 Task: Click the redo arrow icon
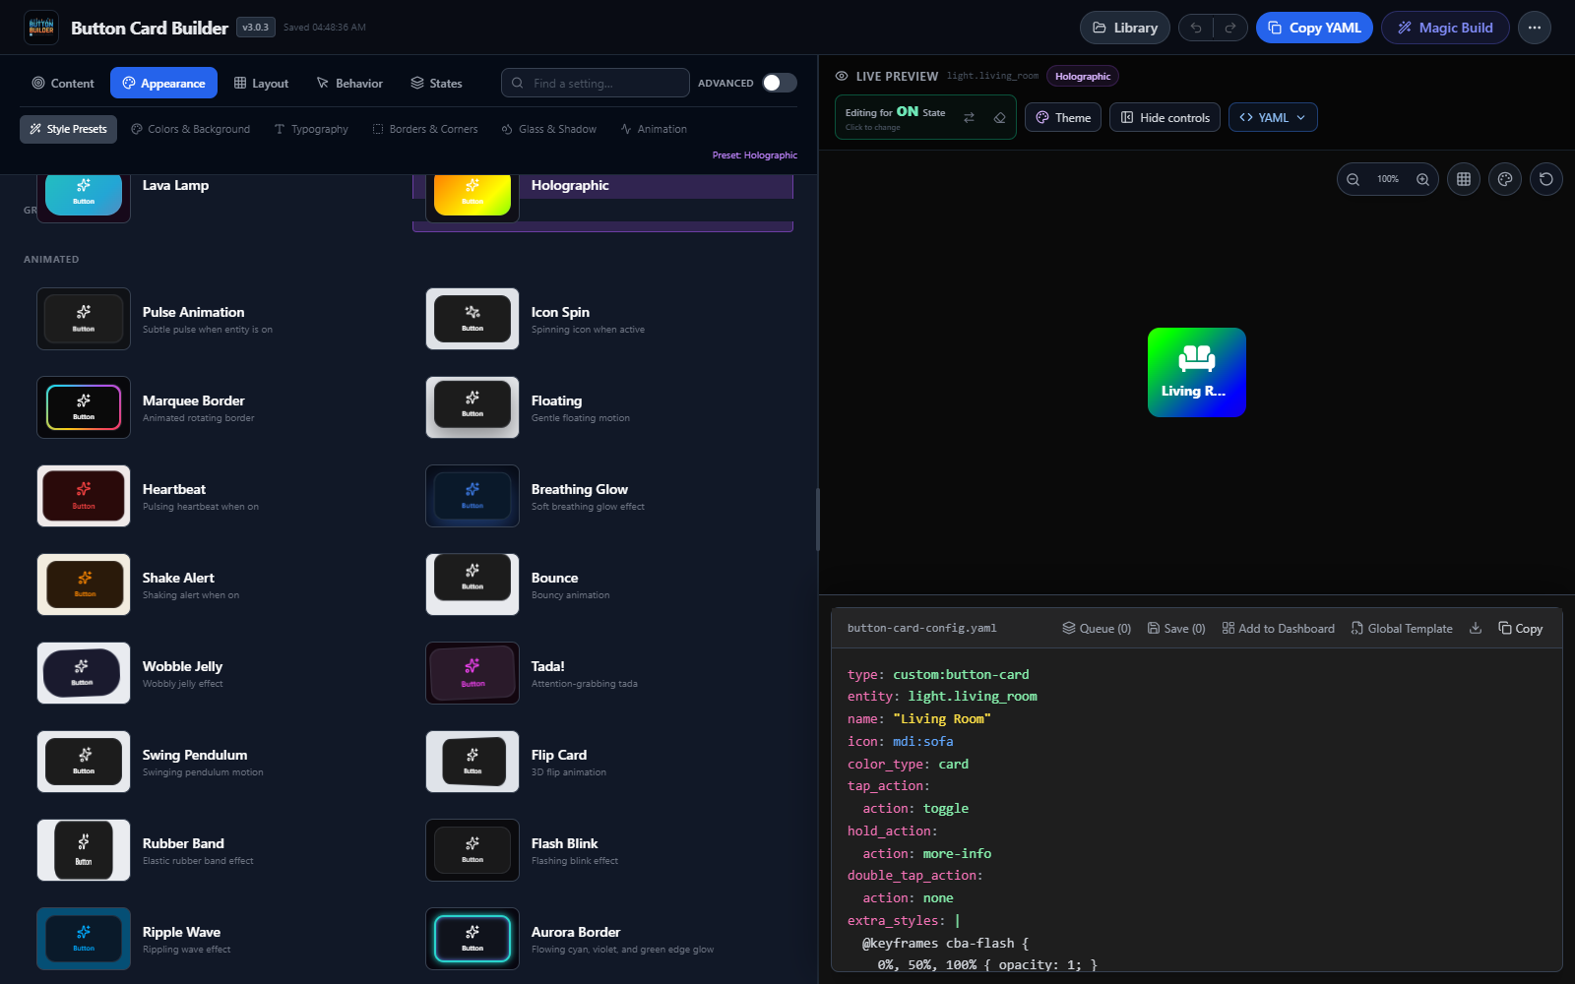pyautogui.click(x=1230, y=28)
